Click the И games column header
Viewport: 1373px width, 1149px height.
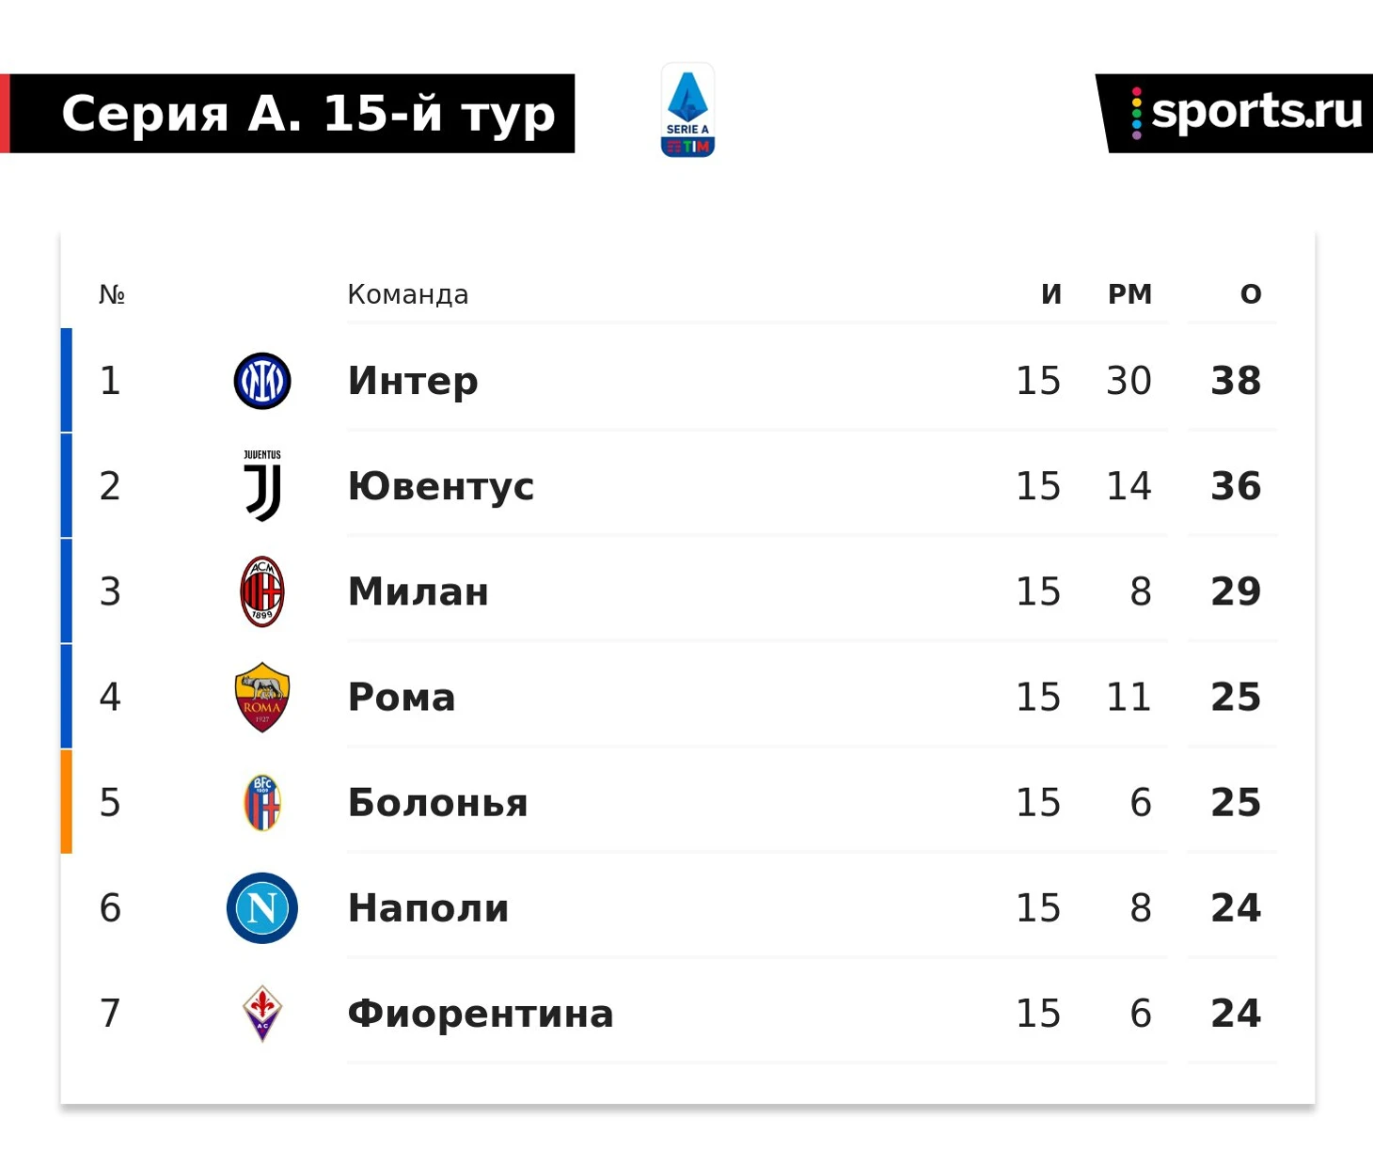tap(1051, 294)
